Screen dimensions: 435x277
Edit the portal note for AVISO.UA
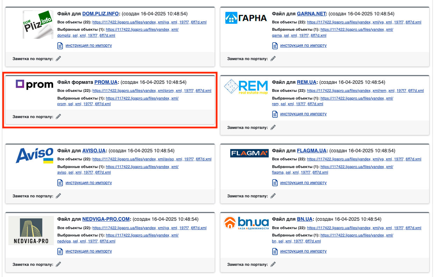pos(58,196)
